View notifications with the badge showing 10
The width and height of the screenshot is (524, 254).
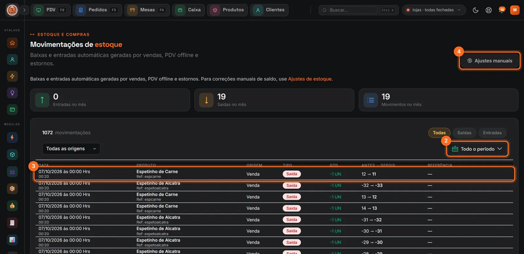502,10
